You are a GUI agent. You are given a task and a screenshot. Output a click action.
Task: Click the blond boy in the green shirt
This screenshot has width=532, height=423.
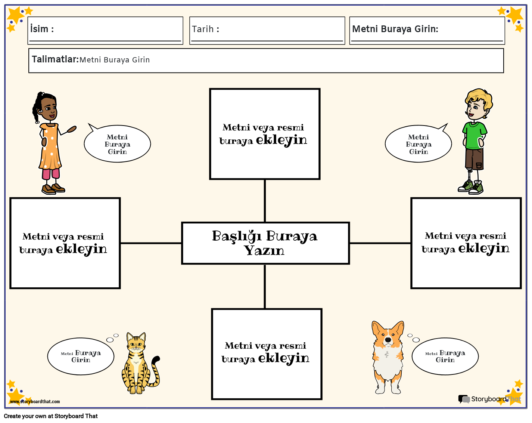tap(475, 142)
